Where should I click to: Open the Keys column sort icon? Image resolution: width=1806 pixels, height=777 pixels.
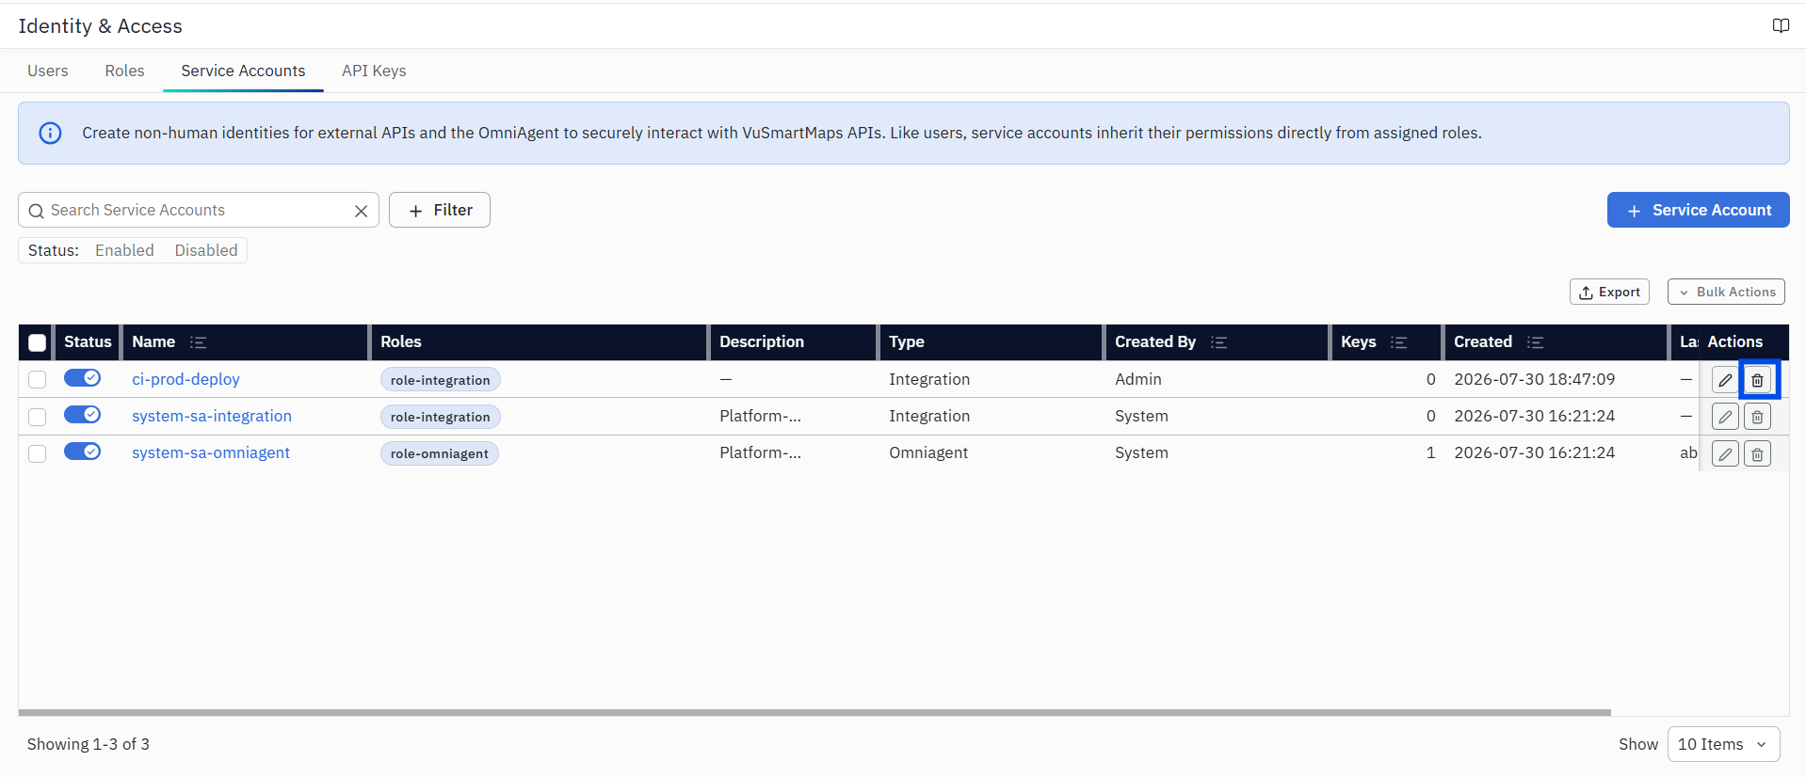pyautogui.click(x=1398, y=342)
